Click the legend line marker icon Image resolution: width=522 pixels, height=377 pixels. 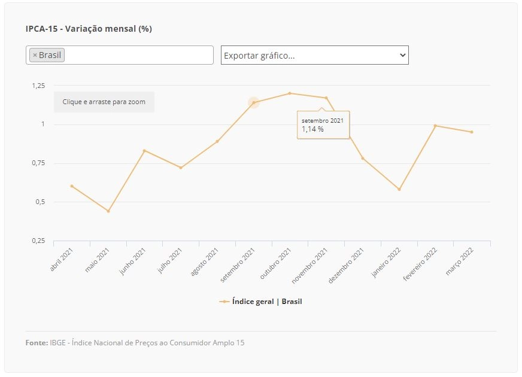point(224,302)
